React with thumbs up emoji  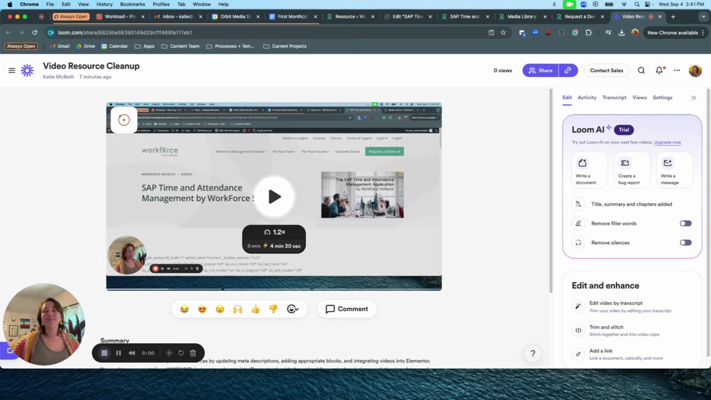256,309
